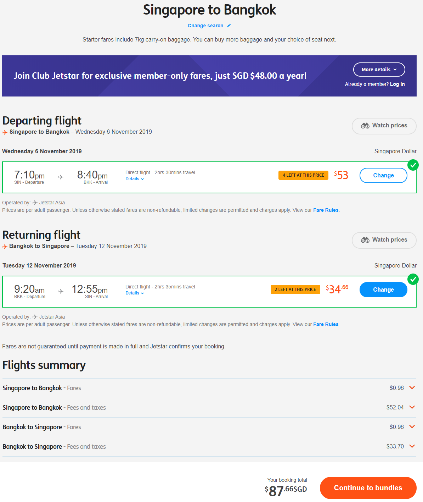Click green checkmark on returning flight card
The height and width of the screenshot is (502, 423).
coord(413,279)
